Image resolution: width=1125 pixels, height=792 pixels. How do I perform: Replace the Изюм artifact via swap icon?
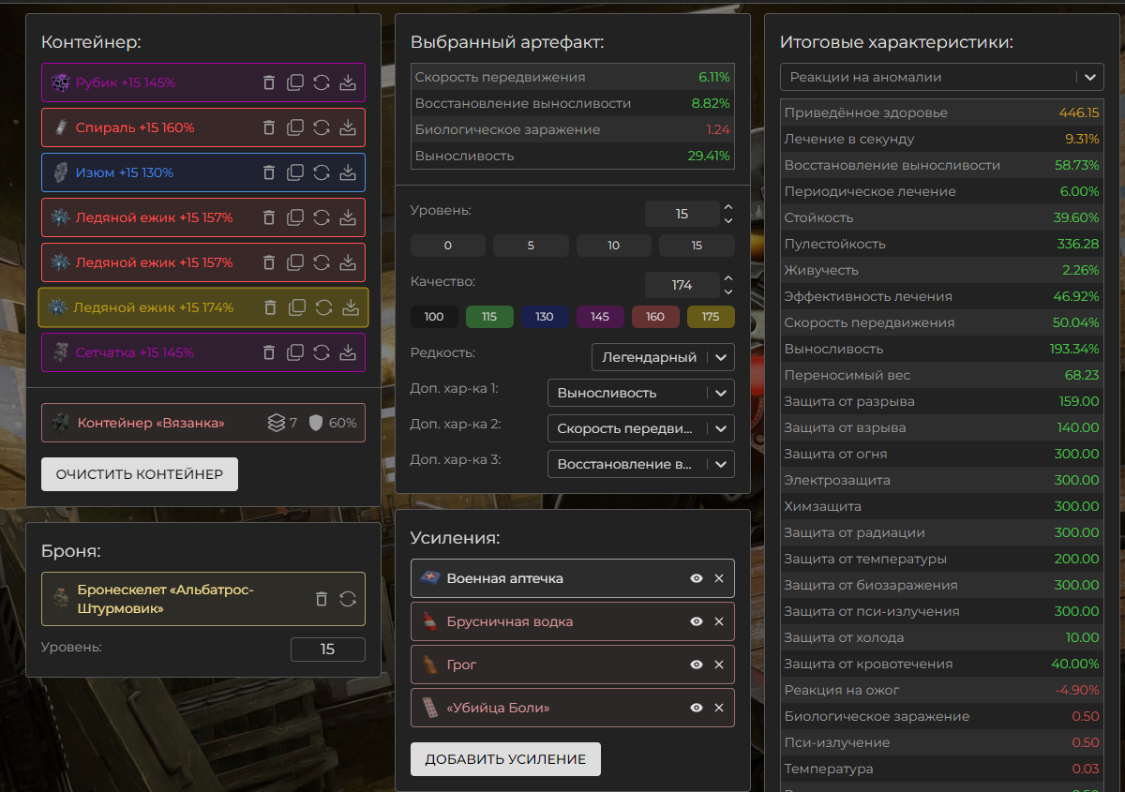tap(322, 172)
